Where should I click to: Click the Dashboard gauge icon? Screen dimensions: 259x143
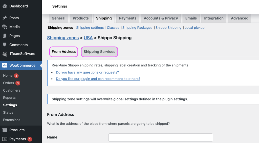(x=5, y=6)
